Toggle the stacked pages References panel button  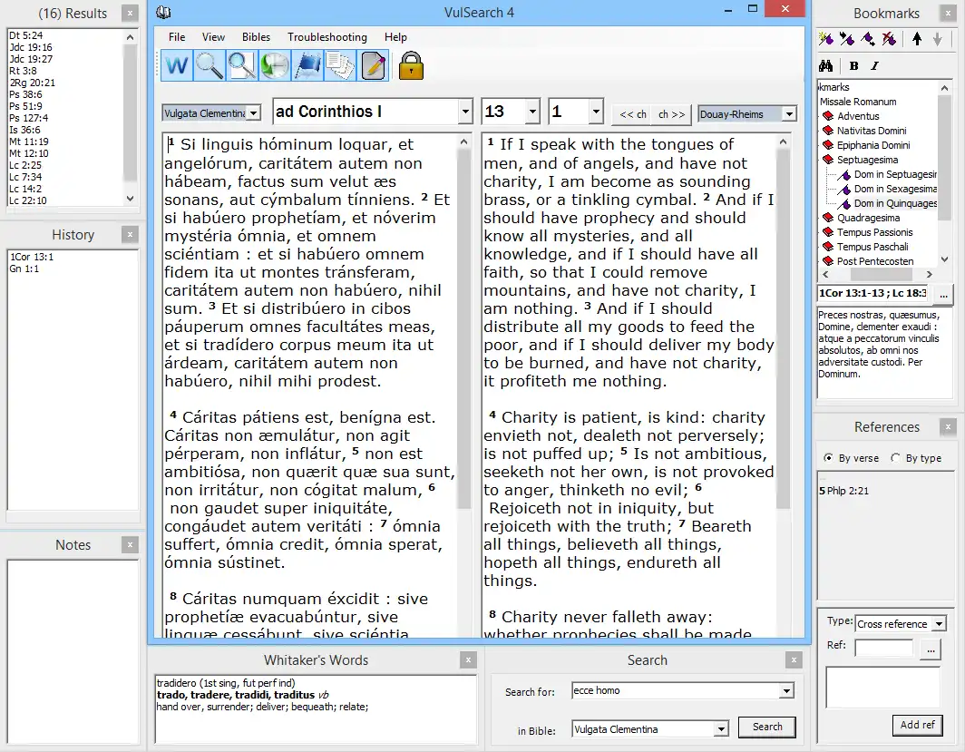[340, 65]
